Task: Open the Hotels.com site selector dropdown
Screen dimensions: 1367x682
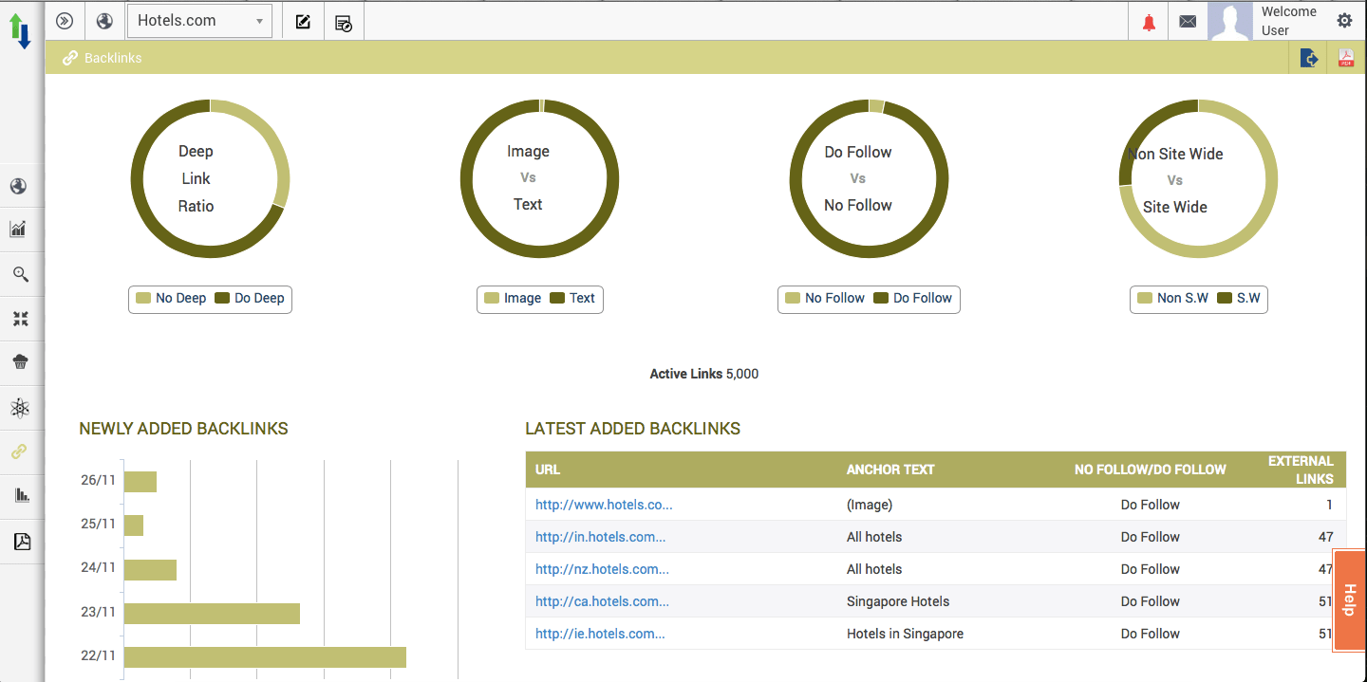Action: 199,20
